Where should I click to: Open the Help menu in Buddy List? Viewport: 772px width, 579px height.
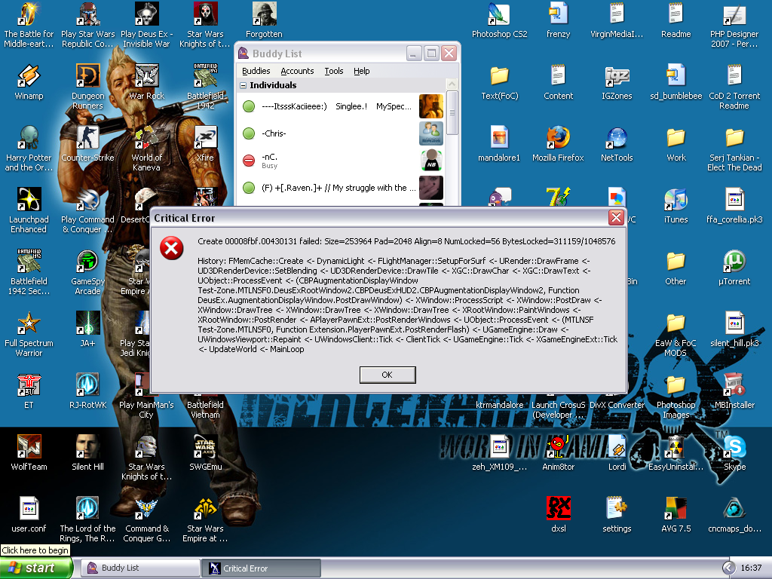(x=361, y=71)
